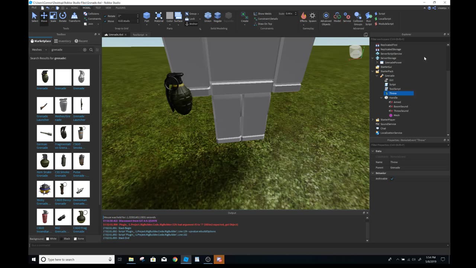Switch to the TEST ribbon tab

(x=98, y=7)
